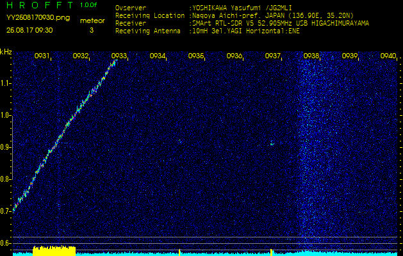
Task: Click the HROFFT program title
Action: click(x=40, y=5)
